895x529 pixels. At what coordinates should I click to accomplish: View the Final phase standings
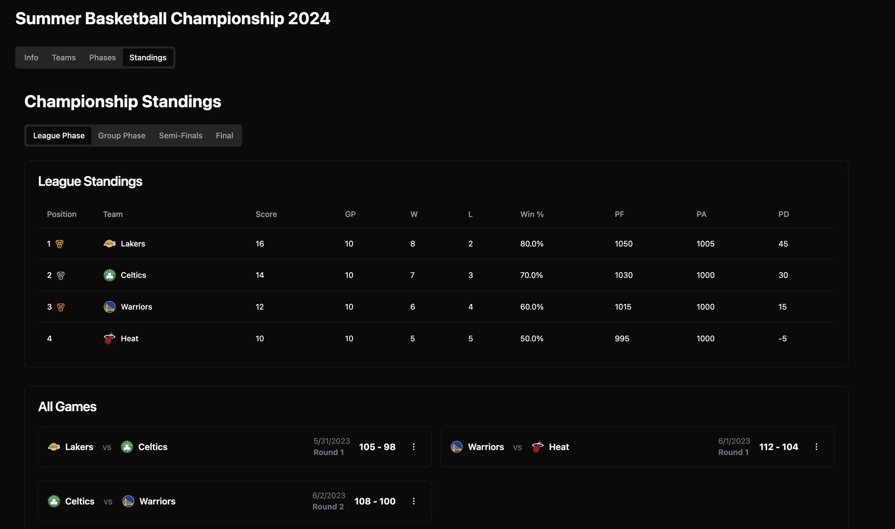coord(224,136)
